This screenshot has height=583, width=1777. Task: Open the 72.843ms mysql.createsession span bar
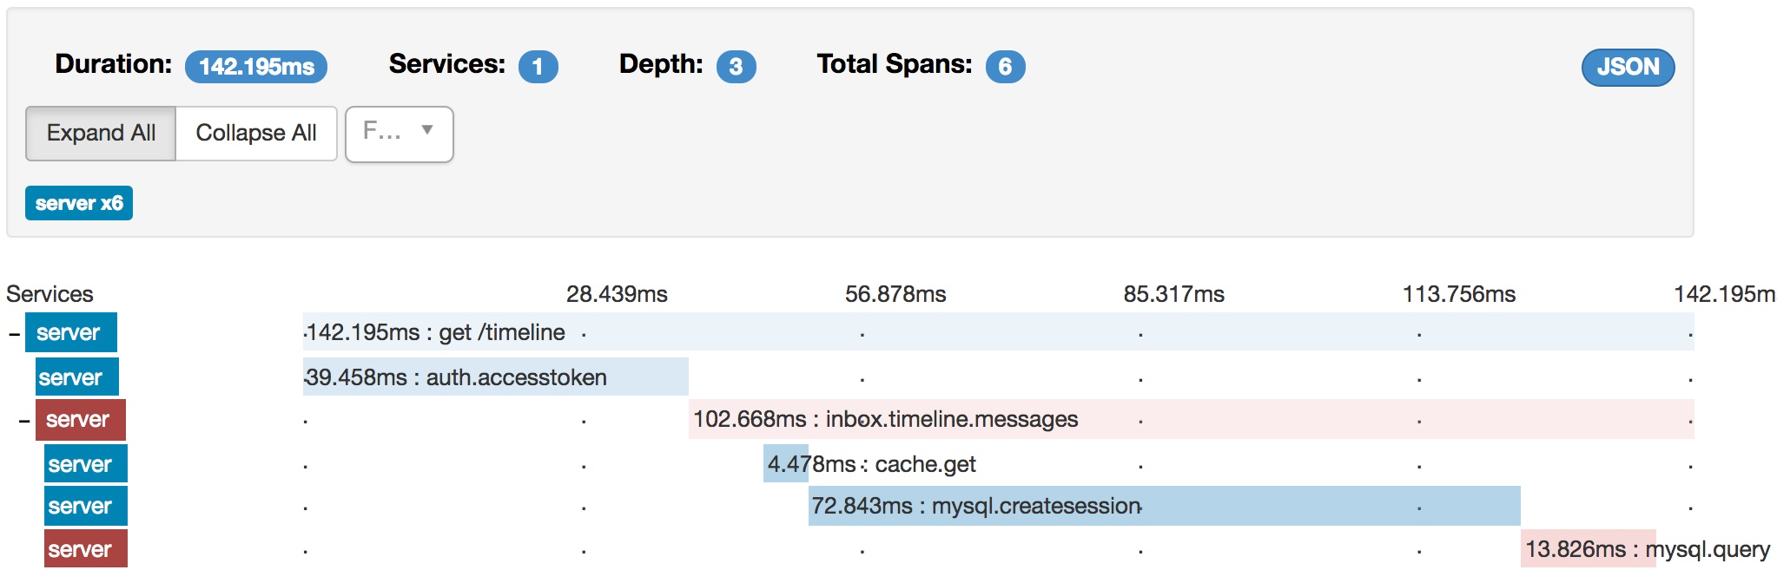click(x=1165, y=506)
